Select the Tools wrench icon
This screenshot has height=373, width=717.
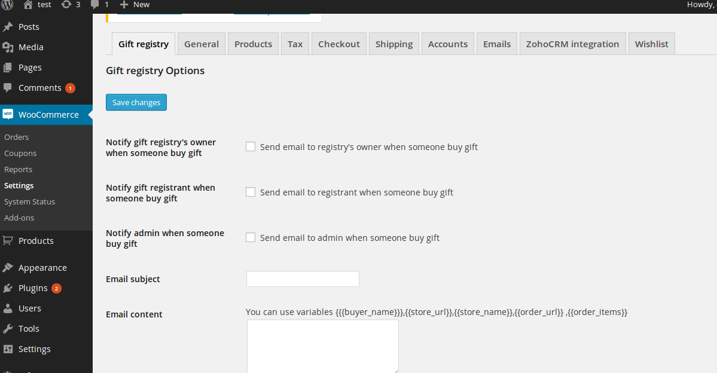8,329
